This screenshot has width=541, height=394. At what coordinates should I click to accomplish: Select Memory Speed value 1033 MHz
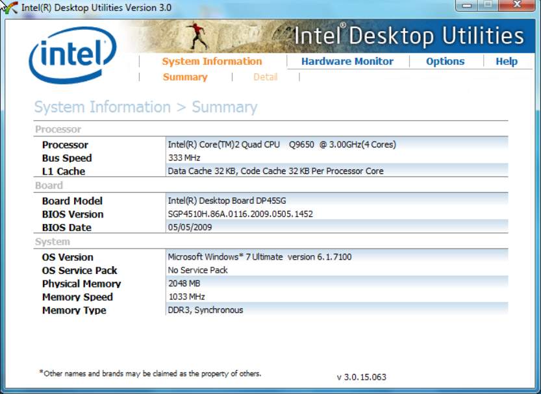tap(186, 297)
